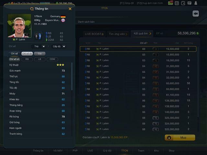Click the Sức mạnh stat value 73
Image resolution: width=207 pixels, height=155 pixels.
(x=63, y=71)
